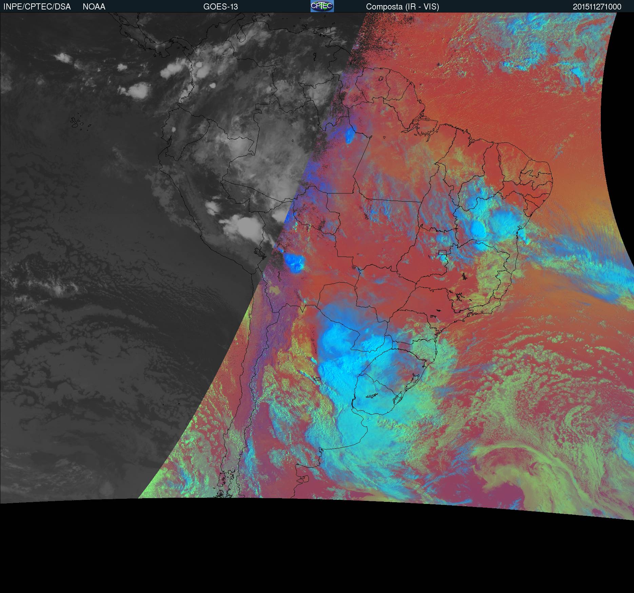Select the GOES-13 satellite label

220,7
